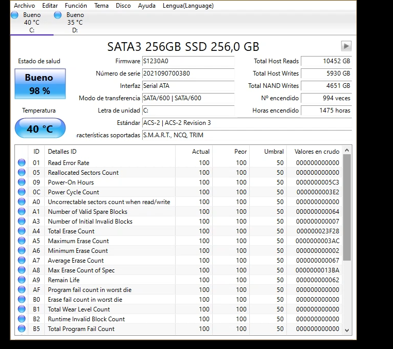Click status icon for Uncorrectable sectors count row
The image size is (393, 349).
22,201
